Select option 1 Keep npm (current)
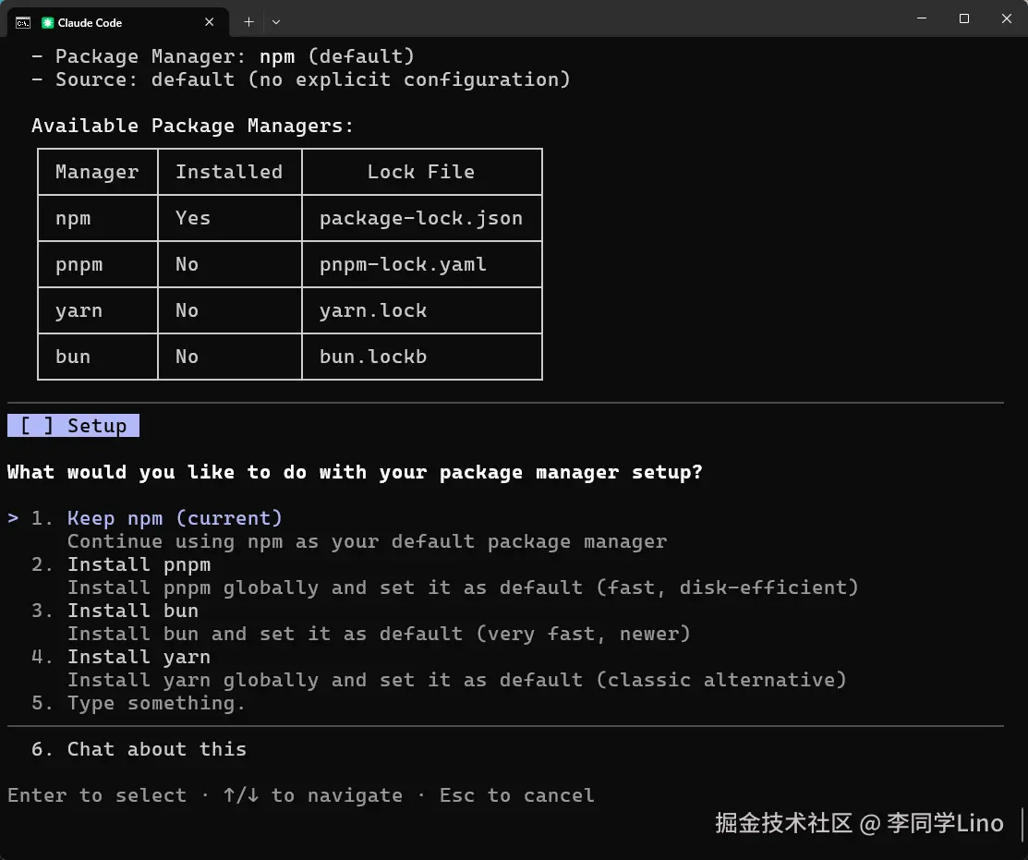Screen dimensions: 1028x860 pos(175,518)
